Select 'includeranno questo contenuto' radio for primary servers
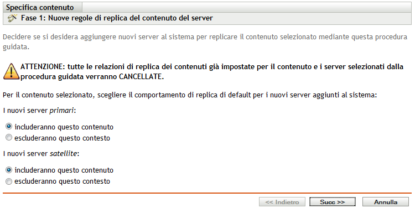This screenshot has width=415, height=213. click(9, 127)
